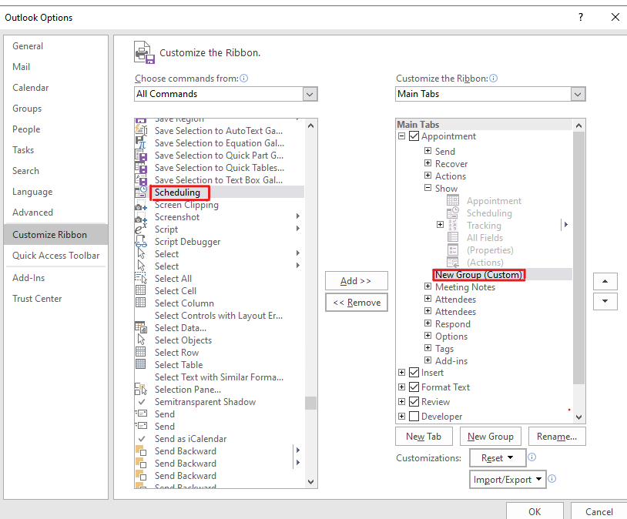627x519 pixels.
Task: Open the Reset customizations dropdown
Action: (498, 458)
